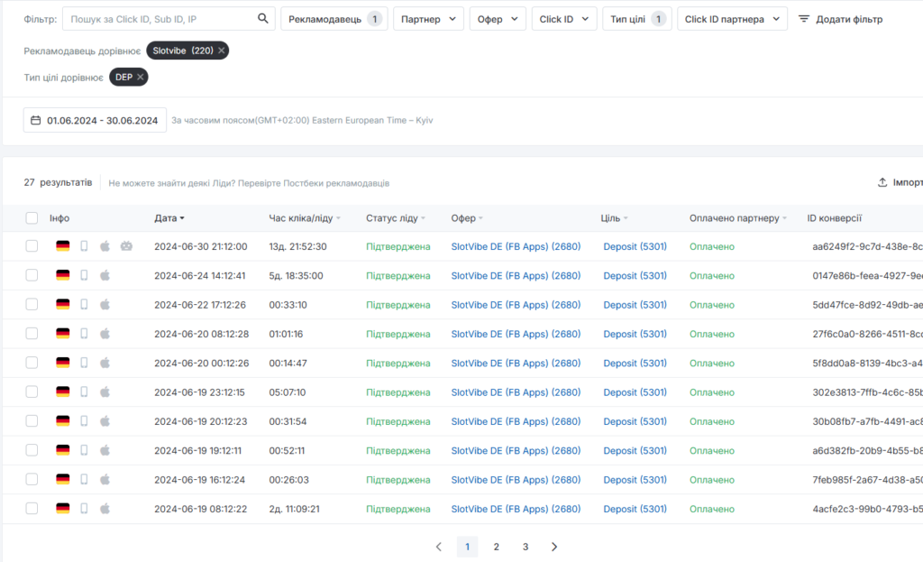Image resolution: width=923 pixels, height=562 pixels.
Task: Open the Click ID партнера dropdown
Action: pyautogui.click(x=732, y=19)
